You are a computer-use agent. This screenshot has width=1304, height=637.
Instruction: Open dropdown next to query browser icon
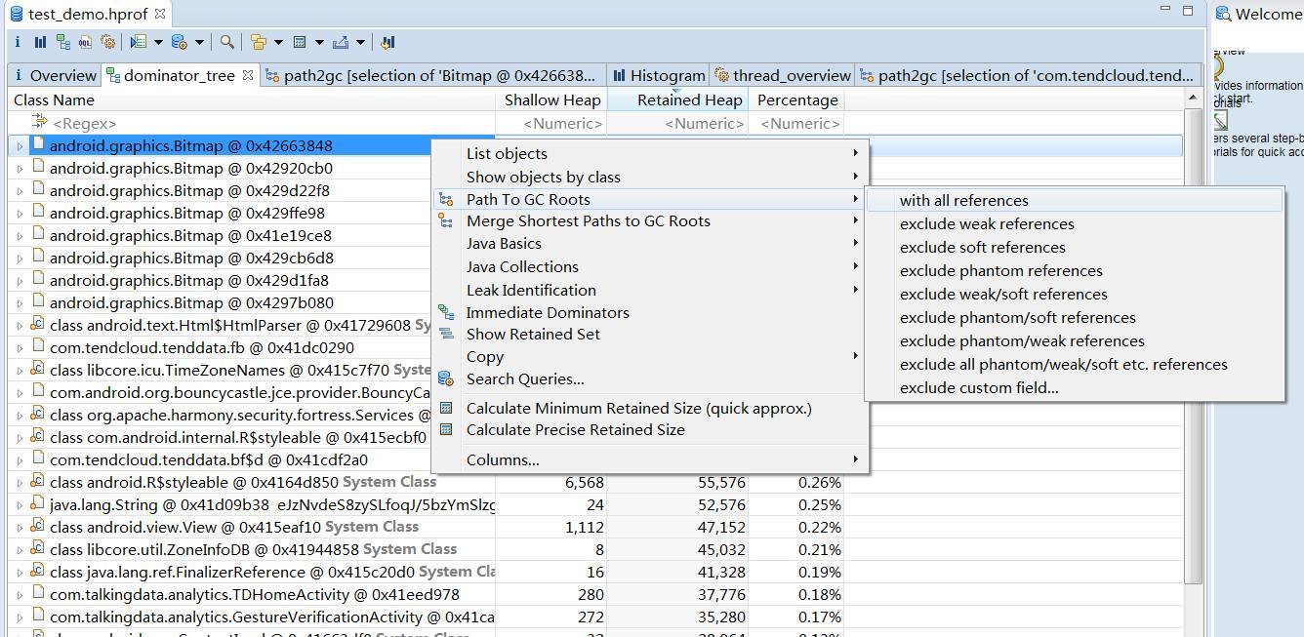199,42
